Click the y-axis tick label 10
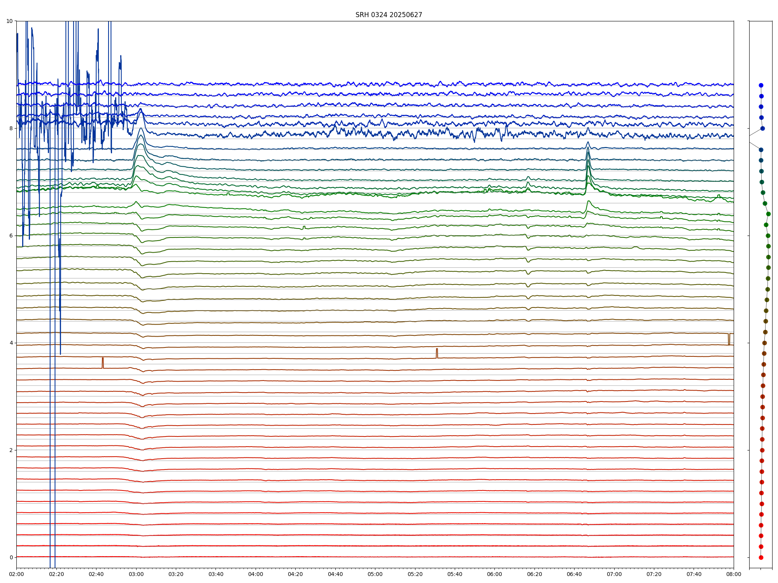The height and width of the screenshot is (583, 778). pos(9,21)
